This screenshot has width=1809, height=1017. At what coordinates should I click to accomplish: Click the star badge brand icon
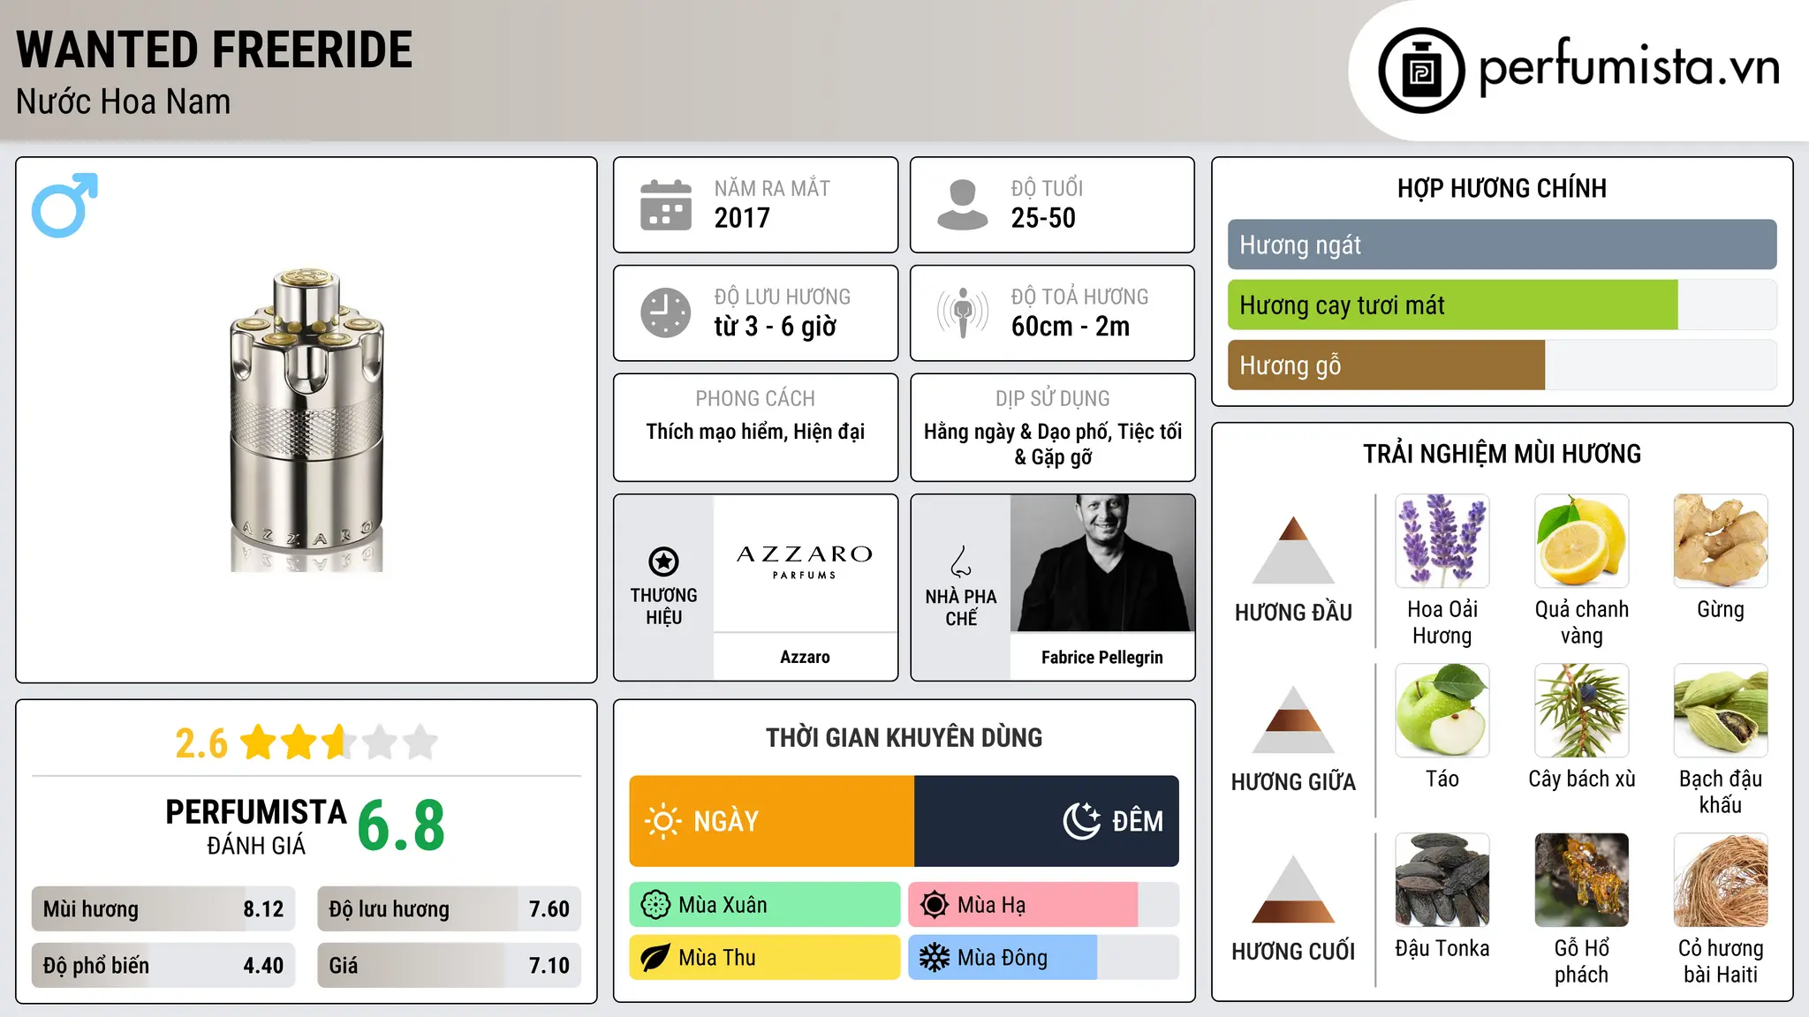(663, 561)
